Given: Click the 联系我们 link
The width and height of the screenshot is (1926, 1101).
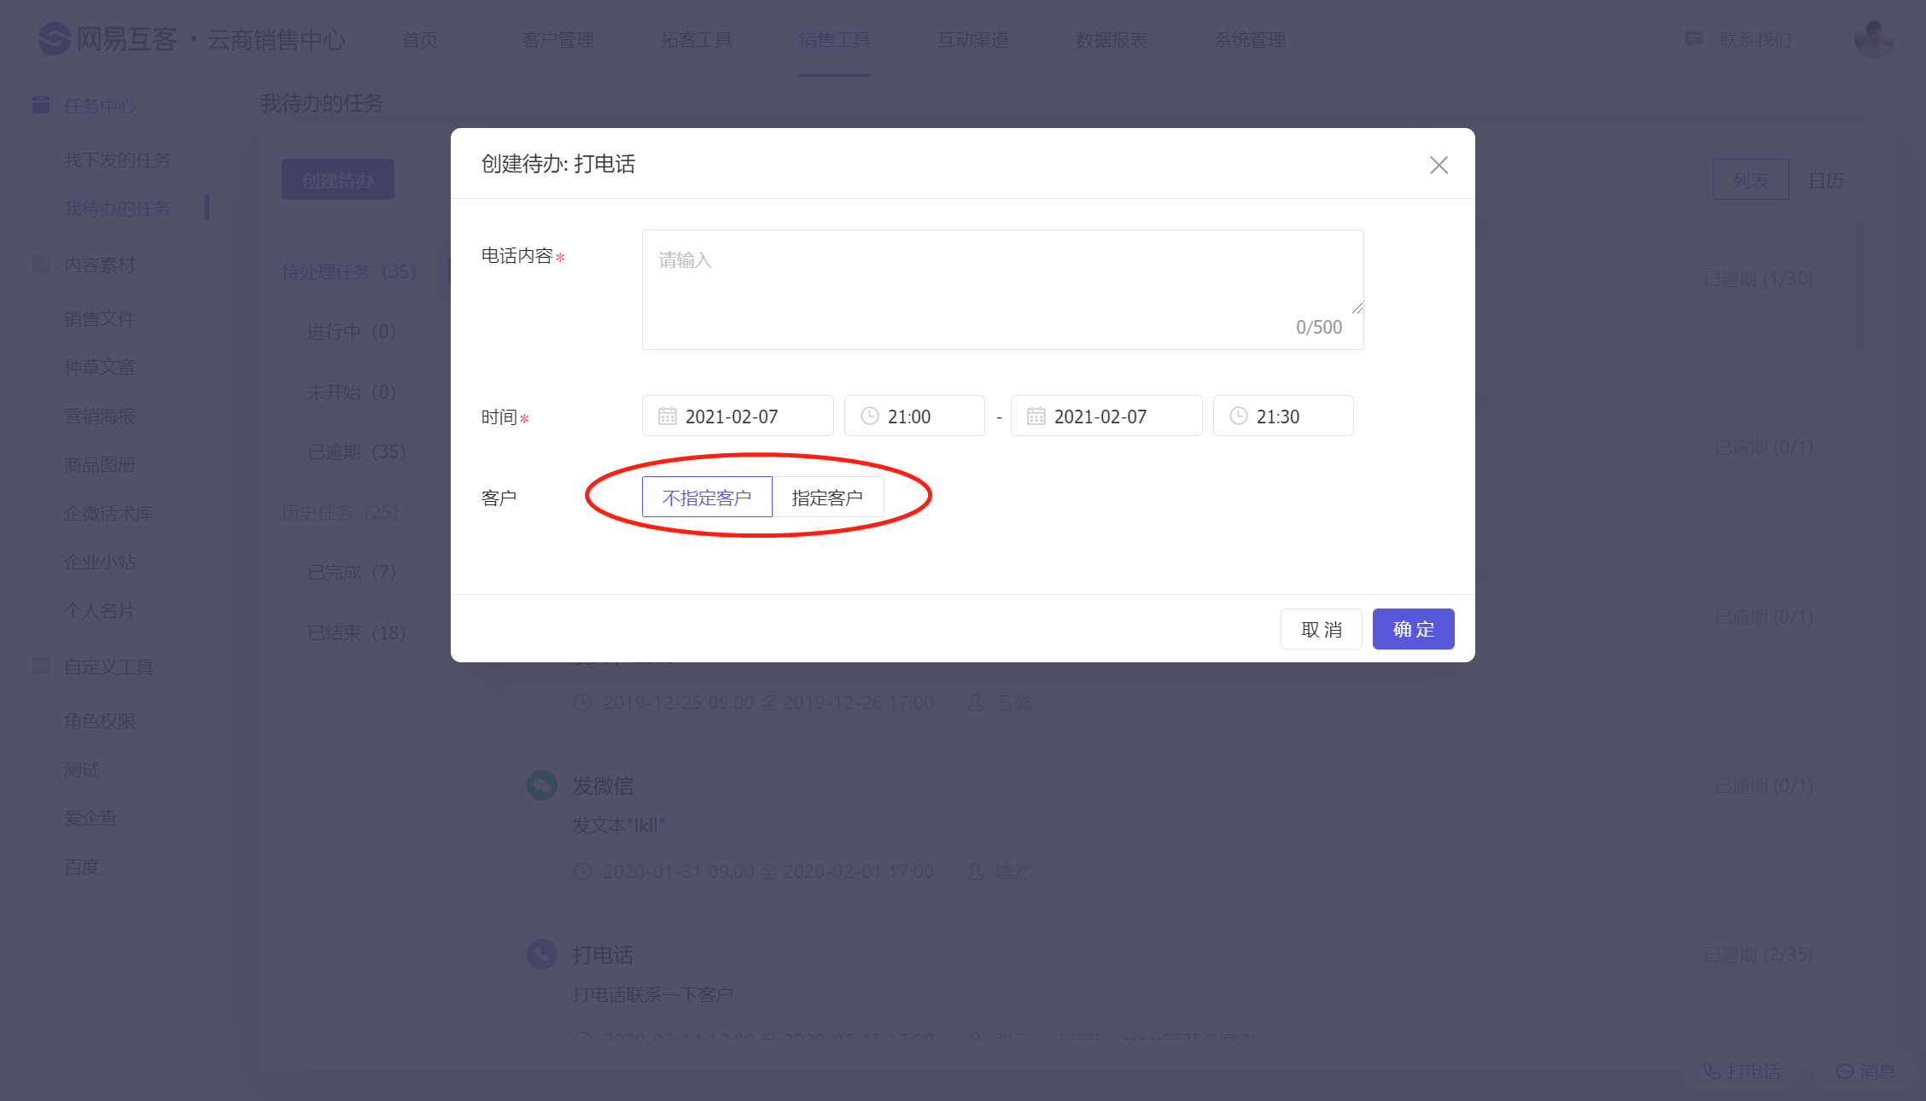Looking at the screenshot, I should pos(1755,40).
